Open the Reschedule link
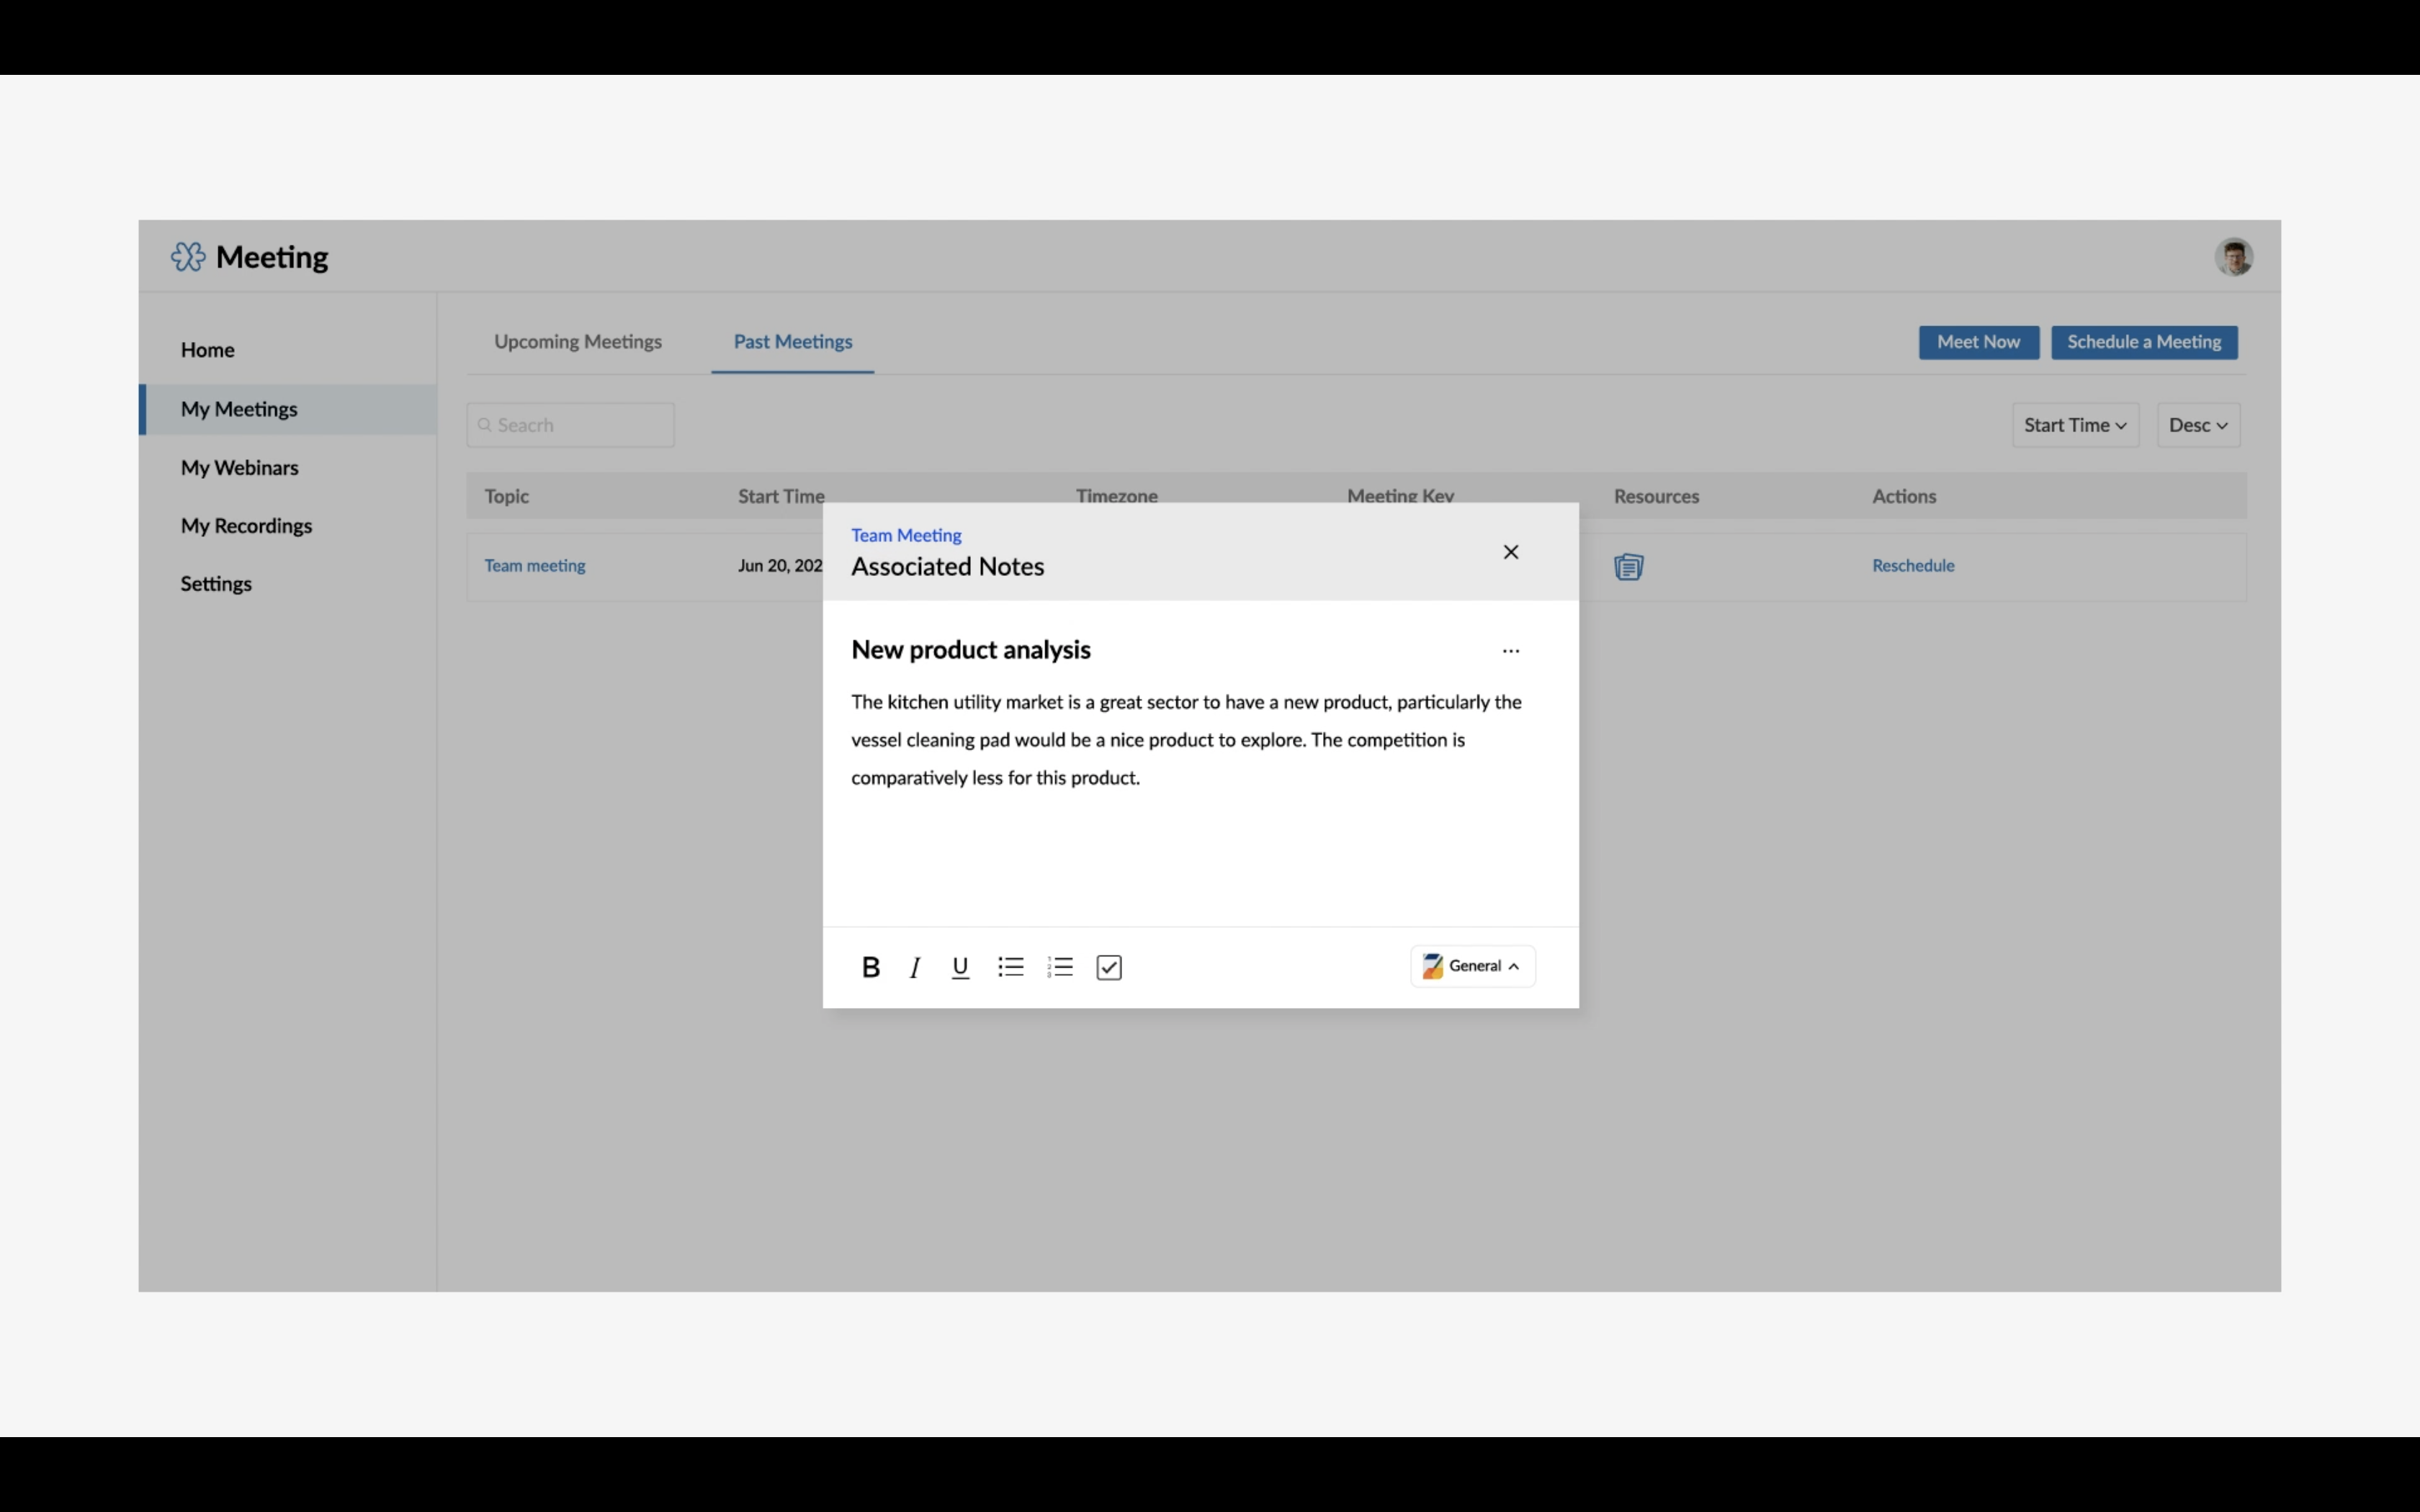The height and width of the screenshot is (1512, 2420). [1912, 566]
